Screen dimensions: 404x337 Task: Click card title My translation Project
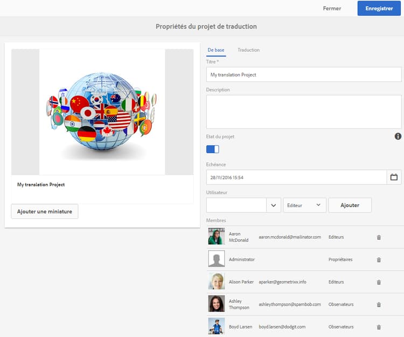point(41,184)
